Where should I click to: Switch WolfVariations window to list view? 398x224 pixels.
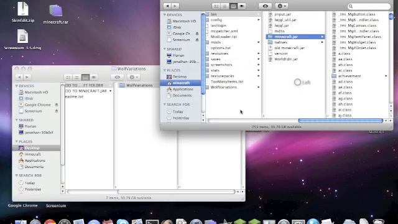76,77
